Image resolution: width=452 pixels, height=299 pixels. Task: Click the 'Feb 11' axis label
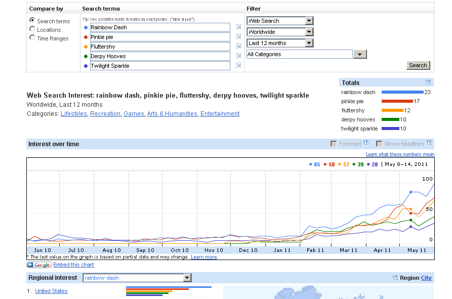315,250
